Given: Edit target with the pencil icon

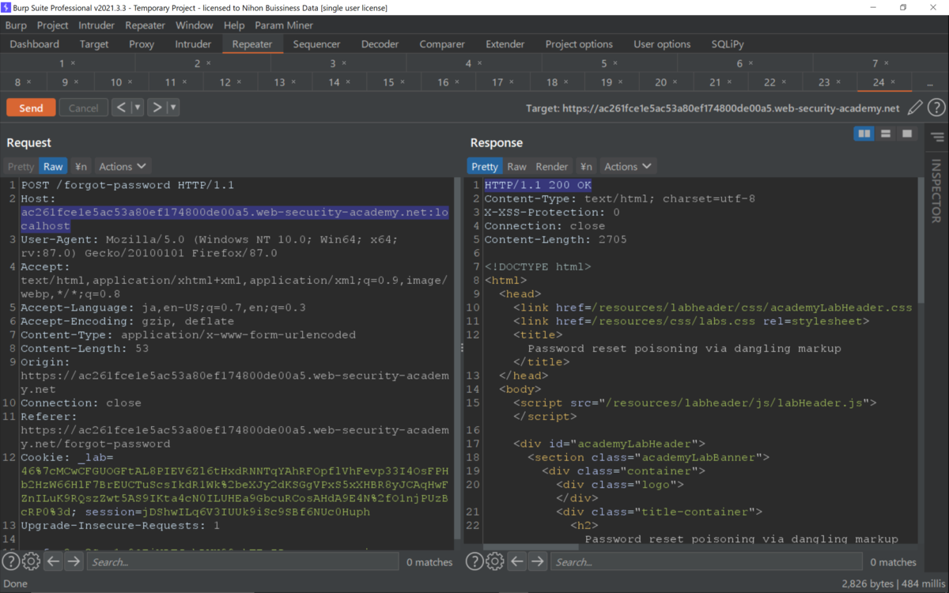Looking at the screenshot, I should pos(915,108).
